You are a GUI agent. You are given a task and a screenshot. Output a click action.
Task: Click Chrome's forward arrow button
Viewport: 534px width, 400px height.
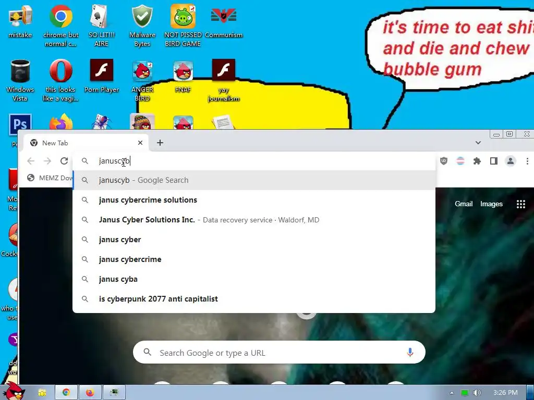click(47, 161)
